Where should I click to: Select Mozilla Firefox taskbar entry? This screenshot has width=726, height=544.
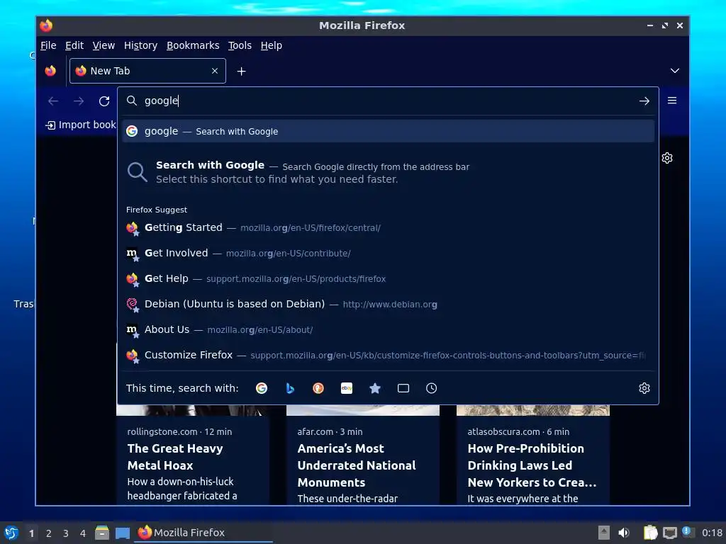coord(203,533)
